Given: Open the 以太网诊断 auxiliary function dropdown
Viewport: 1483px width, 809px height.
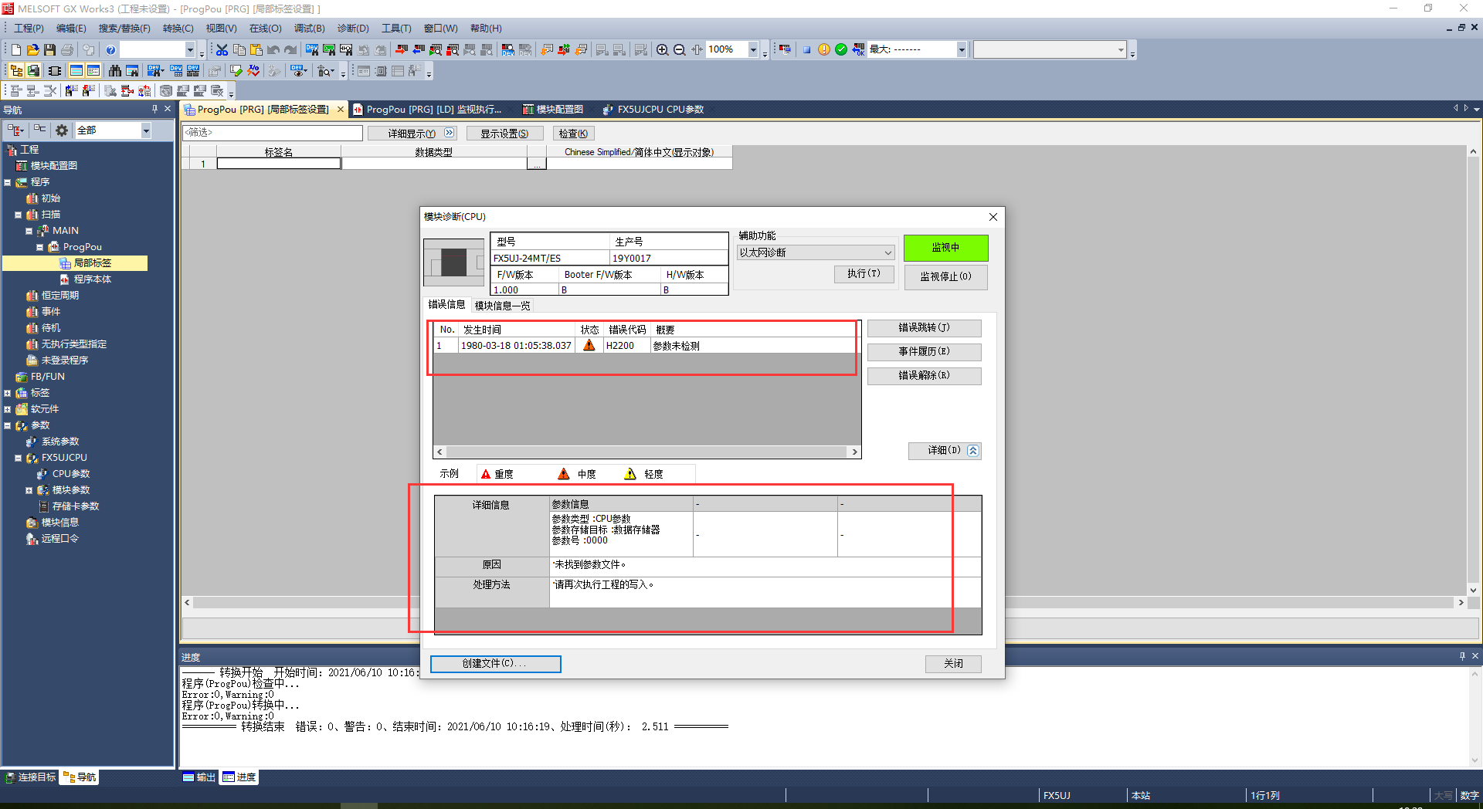Looking at the screenshot, I should (816, 253).
